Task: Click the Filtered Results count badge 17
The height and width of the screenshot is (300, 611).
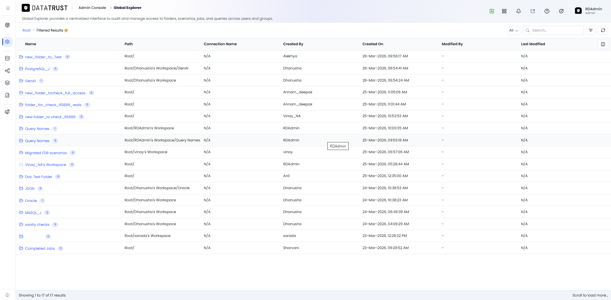Action: click(x=66, y=31)
